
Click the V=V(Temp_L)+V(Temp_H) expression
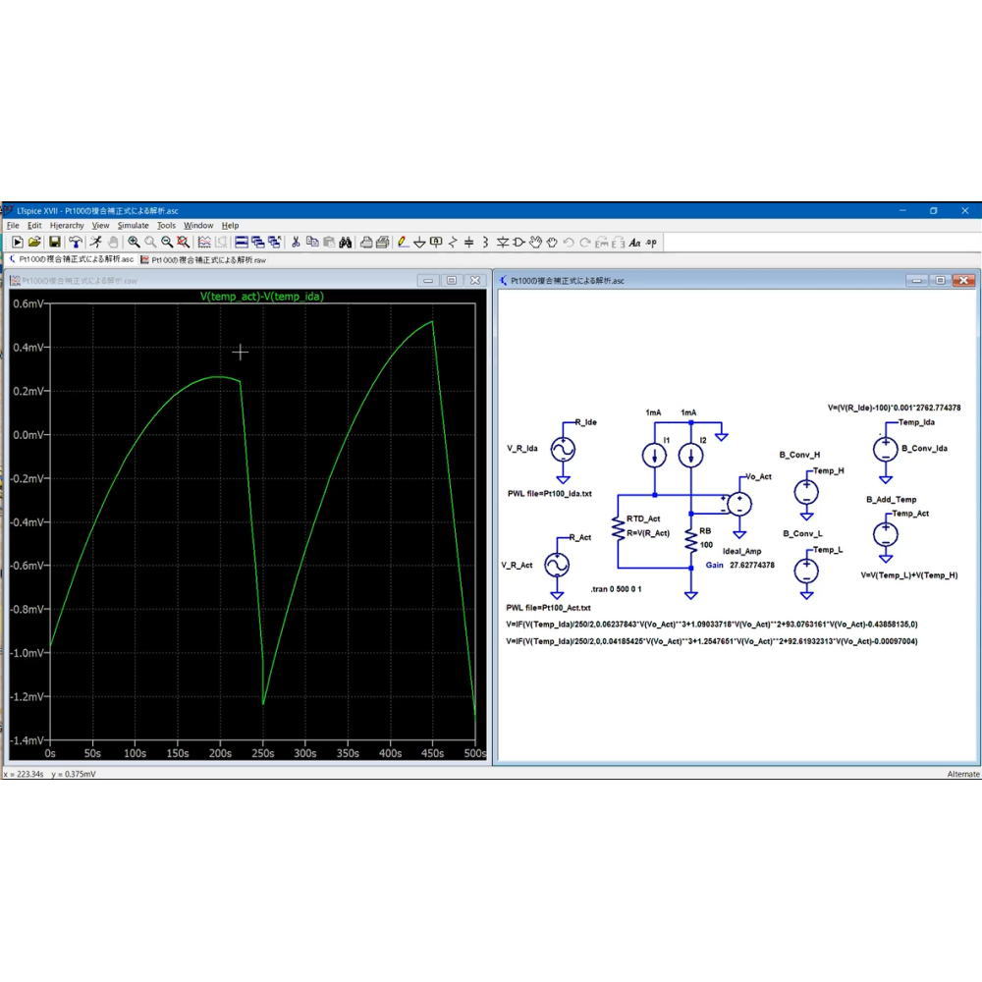click(x=909, y=574)
